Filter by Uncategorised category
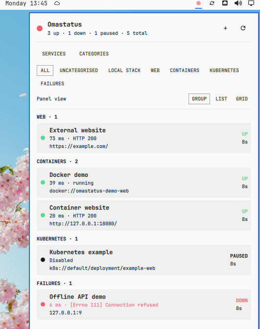The width and height of the screenshot is (260, 329). 79,70
